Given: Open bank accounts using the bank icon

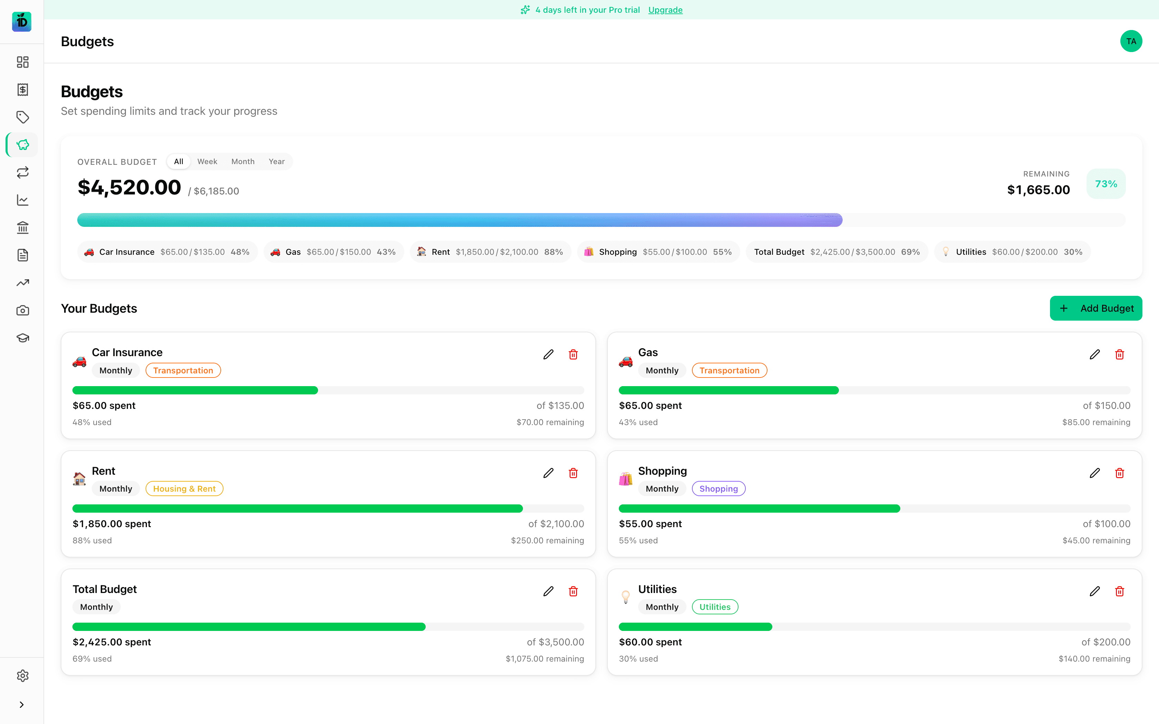Looking at the screenshot, I should [x=22, y=228].
